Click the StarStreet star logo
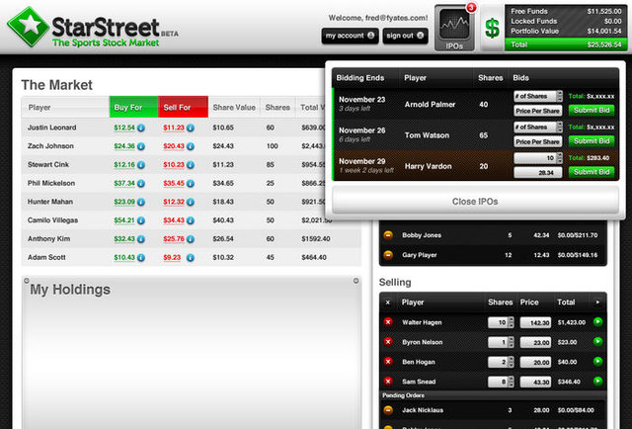Screen dimensions: 632x429 tap(28, 27)
